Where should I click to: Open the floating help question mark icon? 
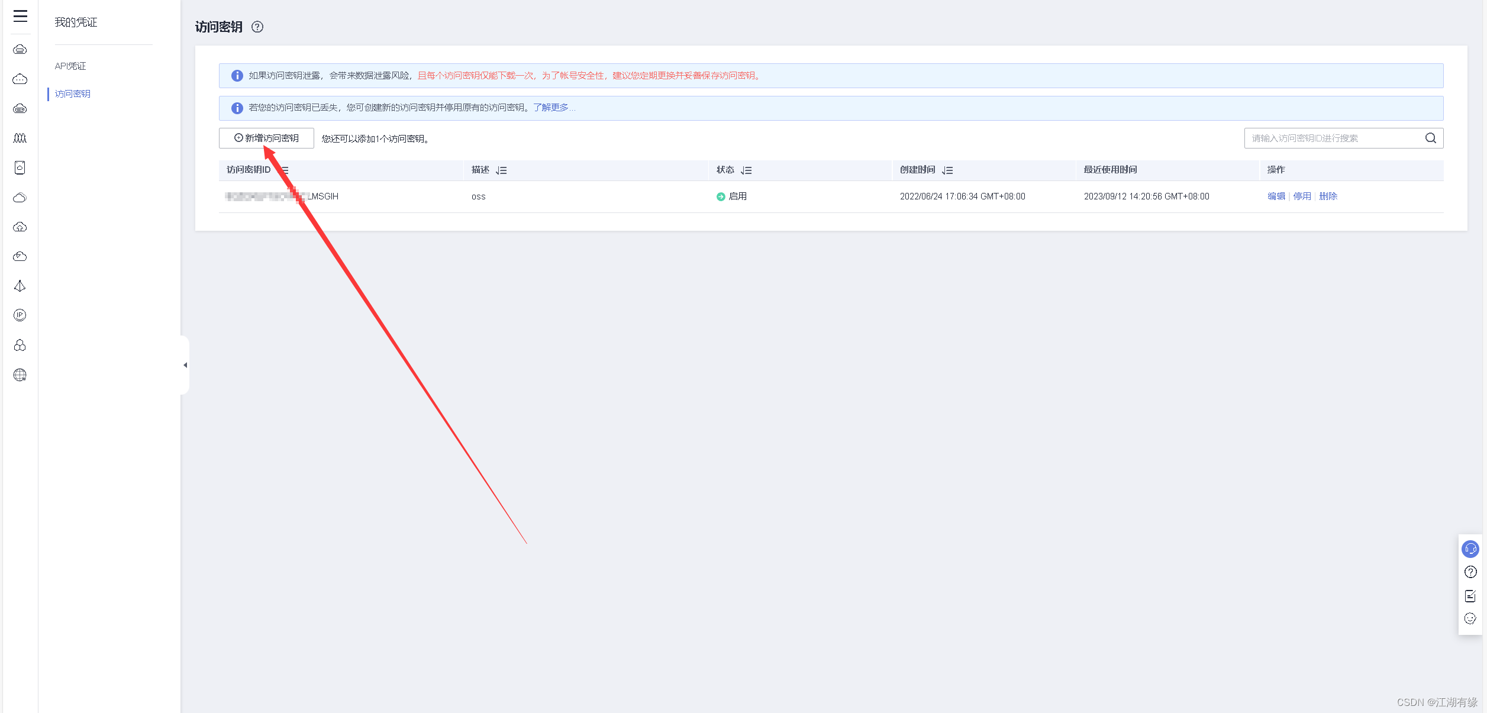click(1470, 572)
